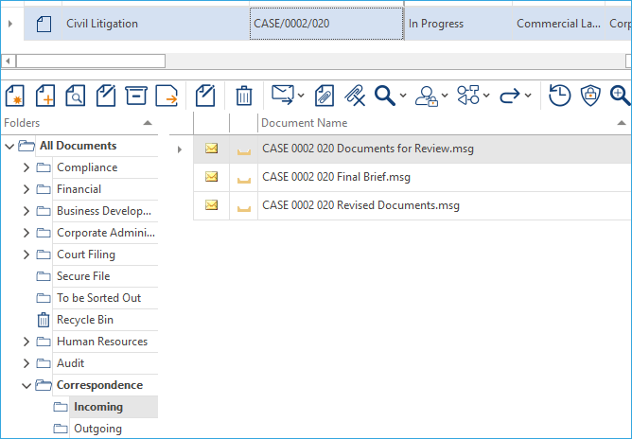Open the Recycle Bin folder
Image resolution: width=632 pixels, height=439 pixels.
pyautogui.click(x=84, y=320)
